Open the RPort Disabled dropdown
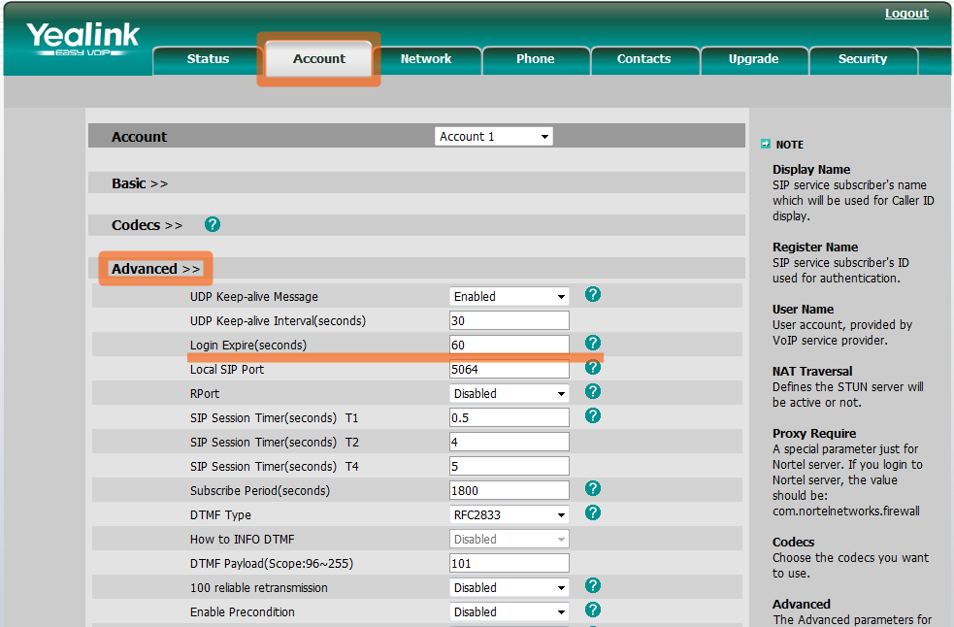Viewport: 954px width, 627px height. point(510,393)
